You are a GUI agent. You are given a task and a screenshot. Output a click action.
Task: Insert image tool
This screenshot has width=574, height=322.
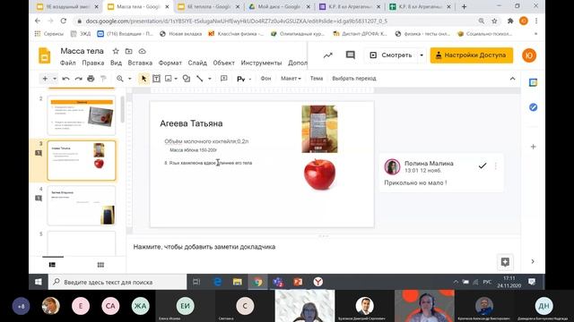tap(169, 79)
